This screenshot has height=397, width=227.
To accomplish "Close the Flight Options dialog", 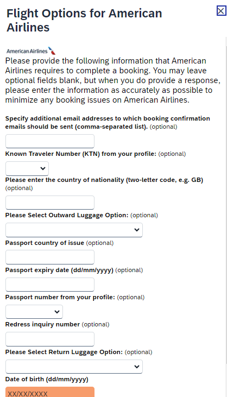I will click(221, 11).
